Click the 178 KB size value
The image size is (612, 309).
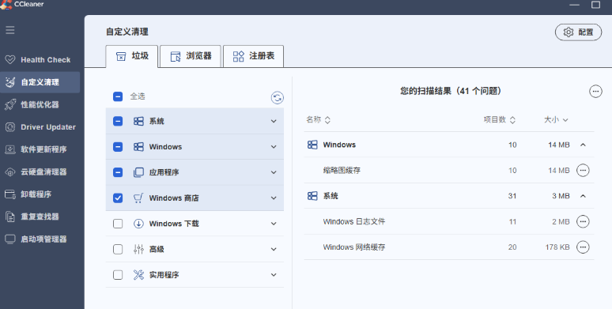coord(557,247)
